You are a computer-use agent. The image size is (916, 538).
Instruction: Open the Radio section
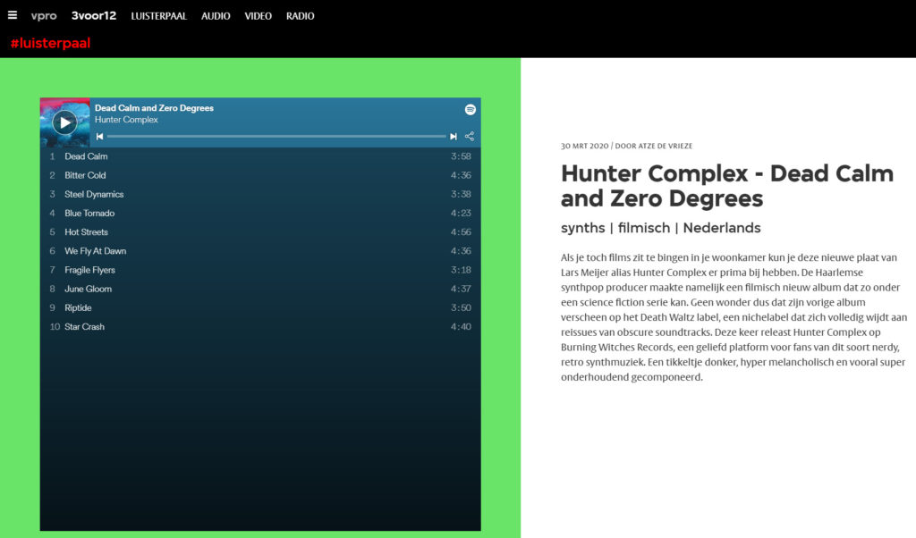point(300,16)
